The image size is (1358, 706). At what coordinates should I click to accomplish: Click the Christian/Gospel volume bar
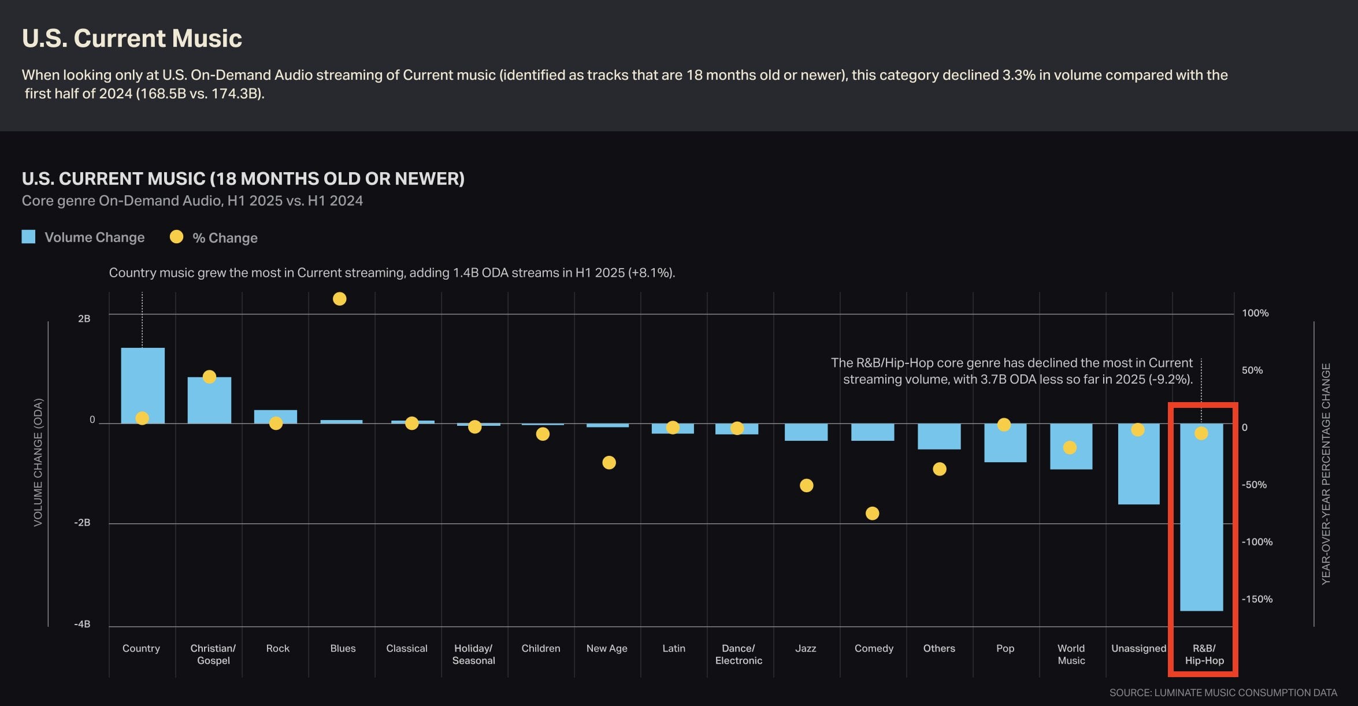209,404
